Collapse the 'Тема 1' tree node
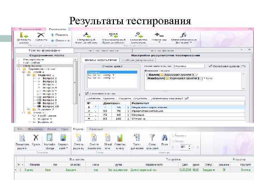The width and height of the screenshot is (254, 190). coord(24,72)
